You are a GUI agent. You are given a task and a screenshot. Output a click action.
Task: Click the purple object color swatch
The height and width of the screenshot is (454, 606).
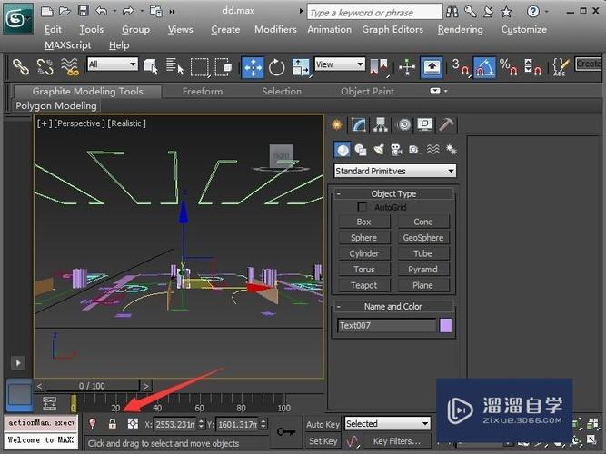point(446,325)
